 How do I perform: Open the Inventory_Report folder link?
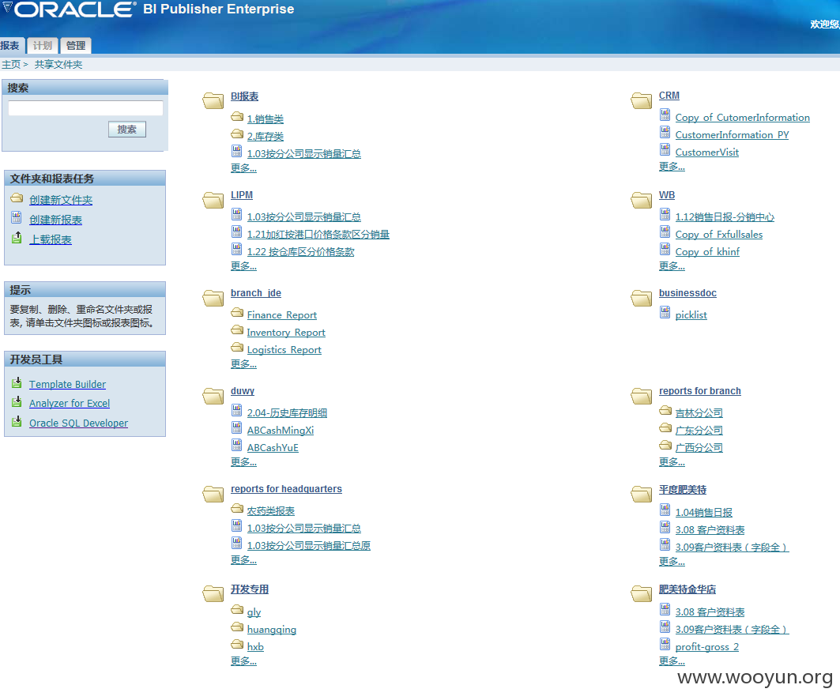286,333
